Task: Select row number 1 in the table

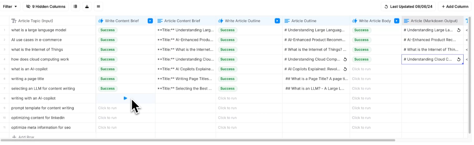Action: click(4, 30)
